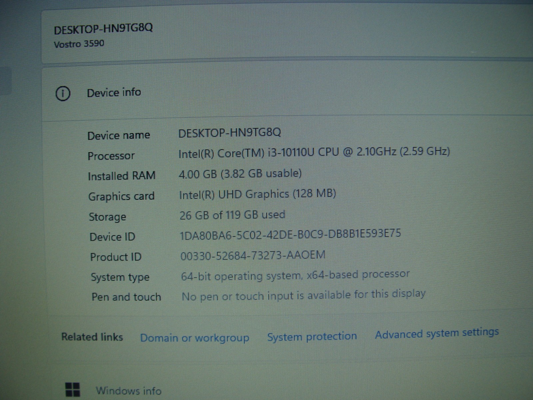533x400 pixels.
Task: Click the Device name label
Action: 119,136
